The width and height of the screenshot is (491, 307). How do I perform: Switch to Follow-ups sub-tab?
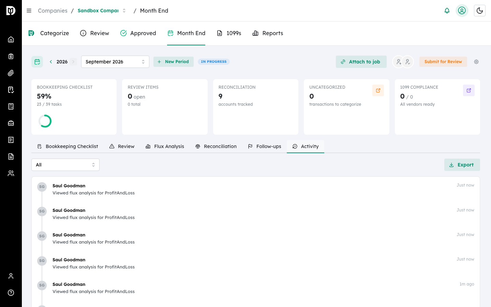coord(265,146)
